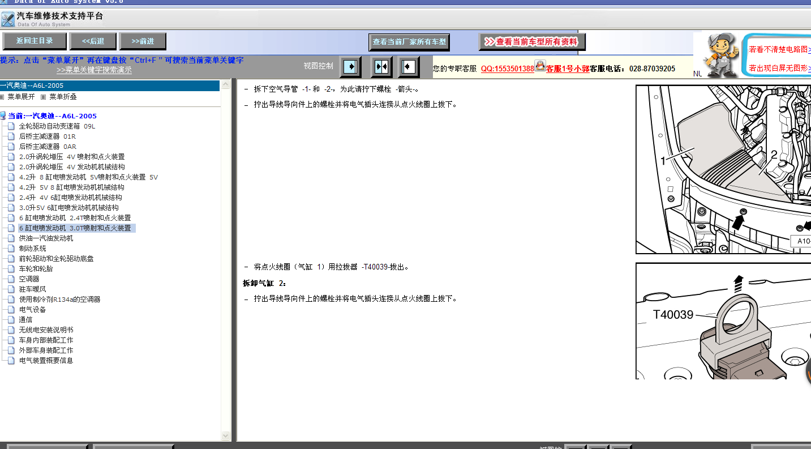
Task: Open 4.2升 8缸电喷发动机 5V喷射和点火装置 item
Action: (88, 177)
